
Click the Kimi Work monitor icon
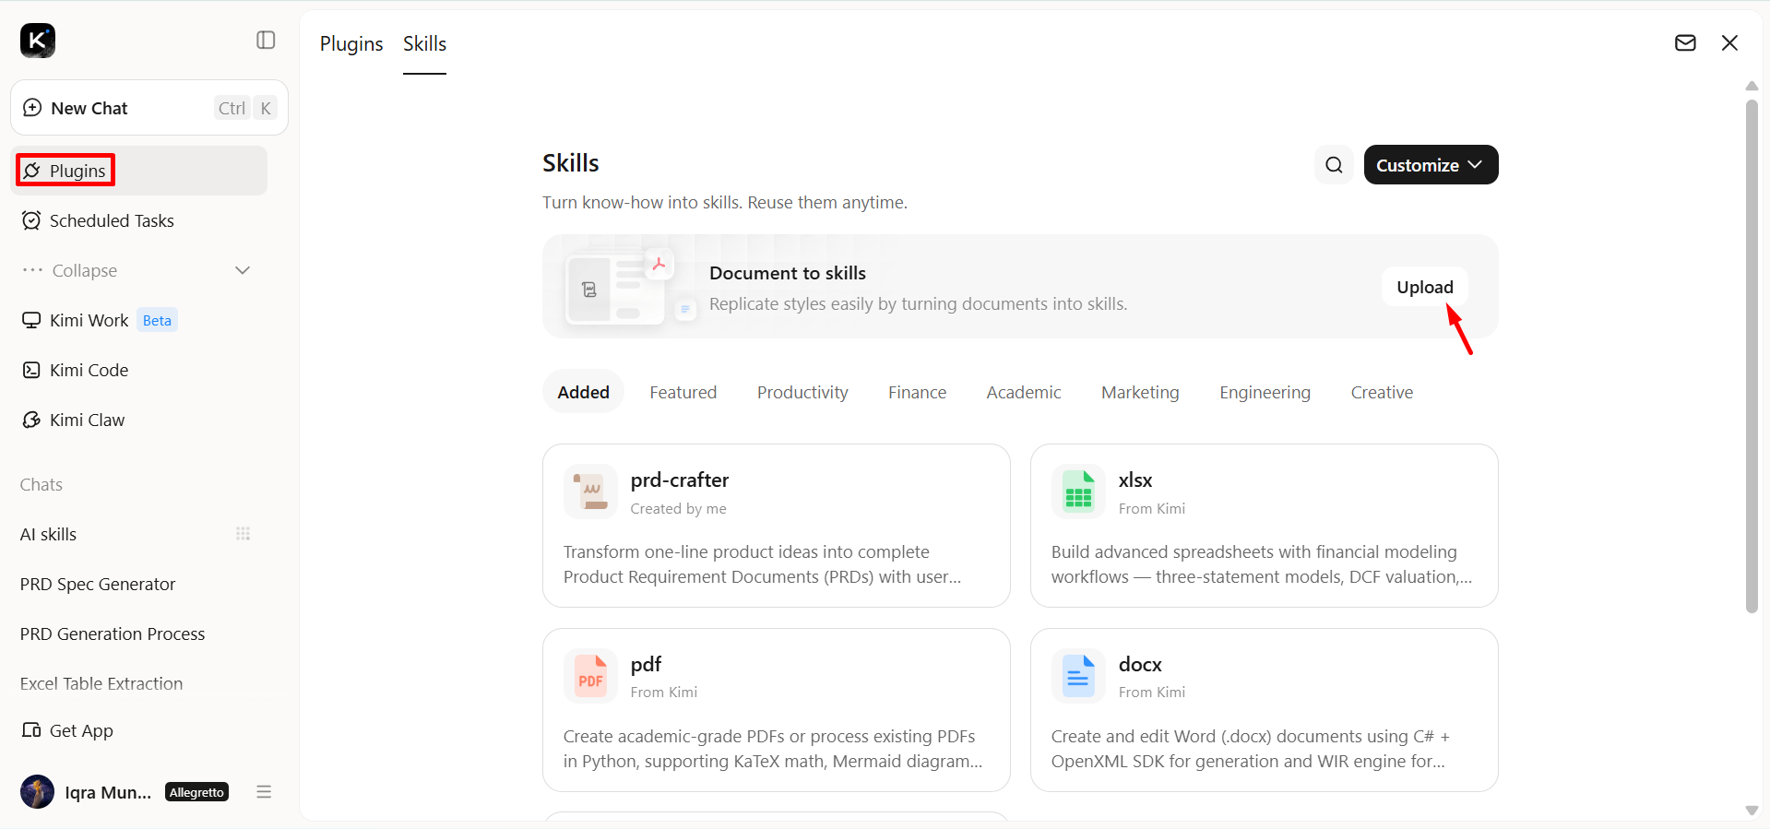point(31,320)
